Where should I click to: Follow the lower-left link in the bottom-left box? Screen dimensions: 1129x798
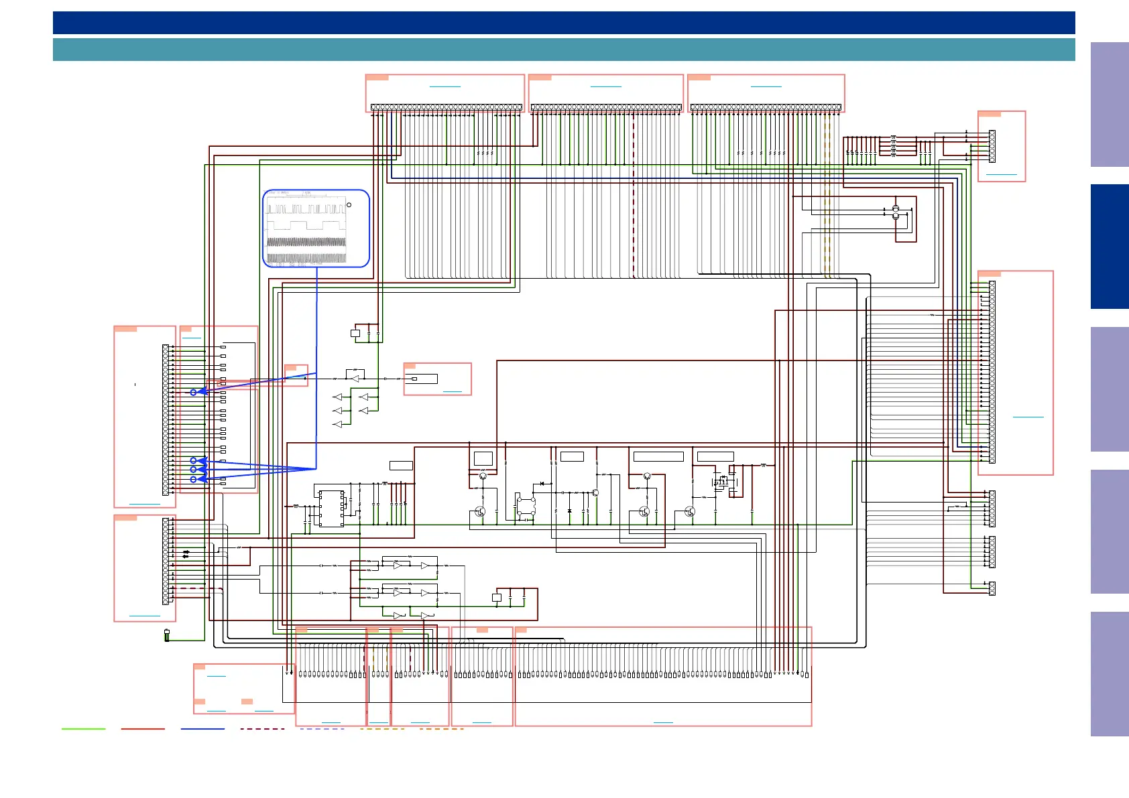[x=217, y=710]
